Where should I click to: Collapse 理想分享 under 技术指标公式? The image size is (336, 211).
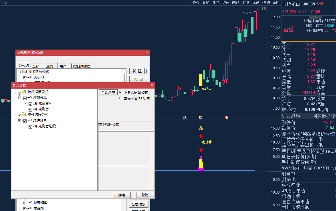tap(19, 98)
